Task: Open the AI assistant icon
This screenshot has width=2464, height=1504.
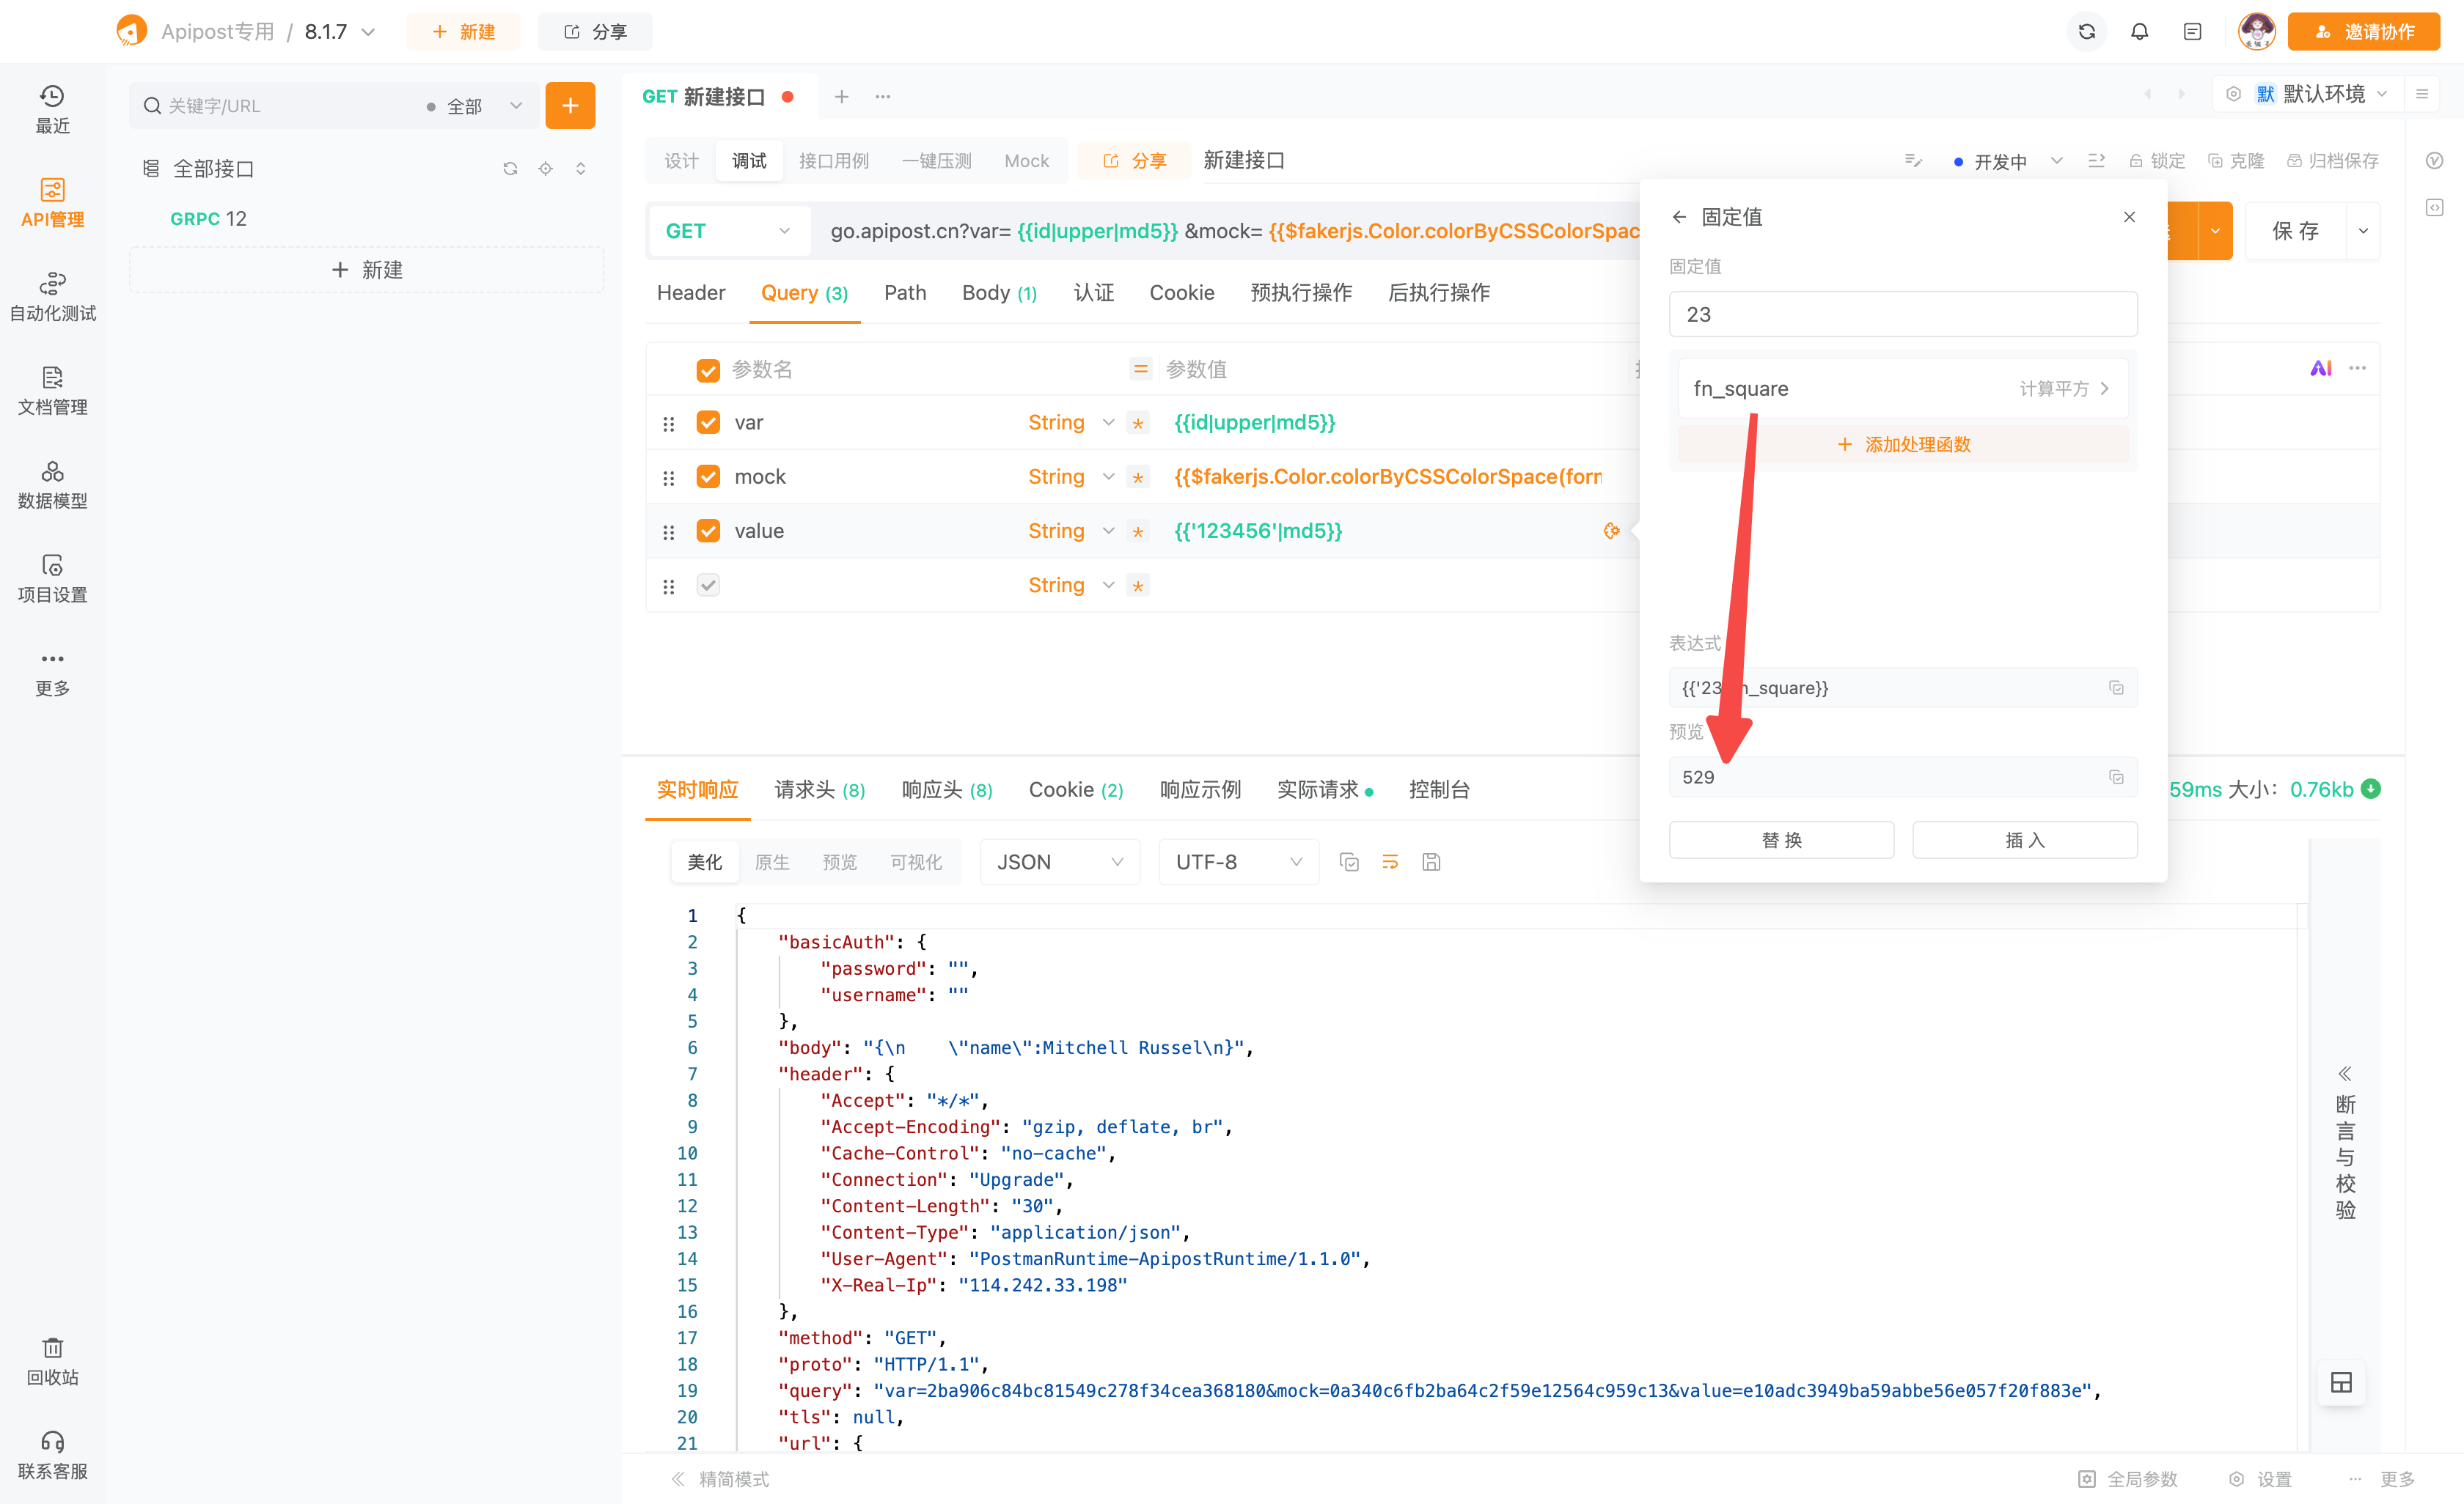Action: point(2320,368)
